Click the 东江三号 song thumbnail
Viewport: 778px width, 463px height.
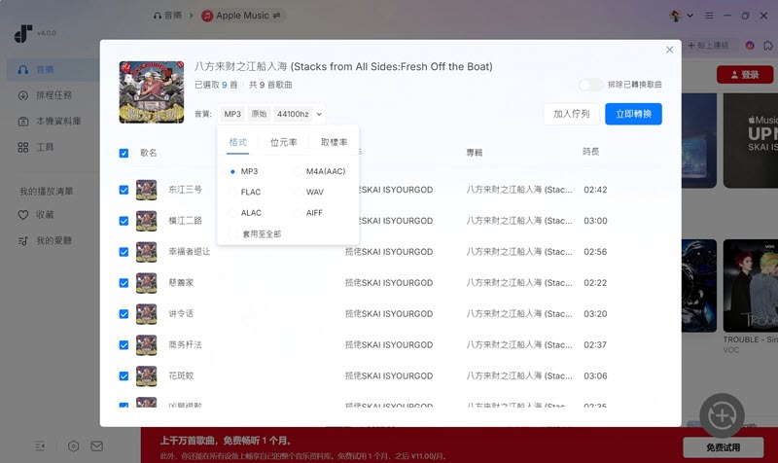(147, 190)
